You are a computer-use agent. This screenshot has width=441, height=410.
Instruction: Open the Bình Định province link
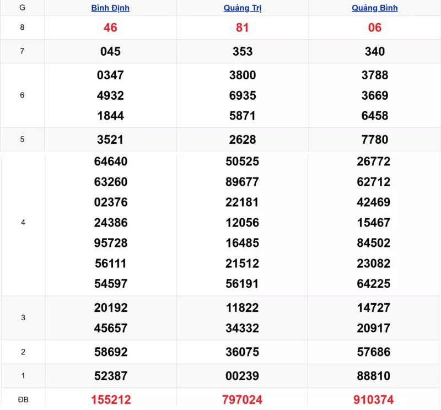tap(110, 8)
